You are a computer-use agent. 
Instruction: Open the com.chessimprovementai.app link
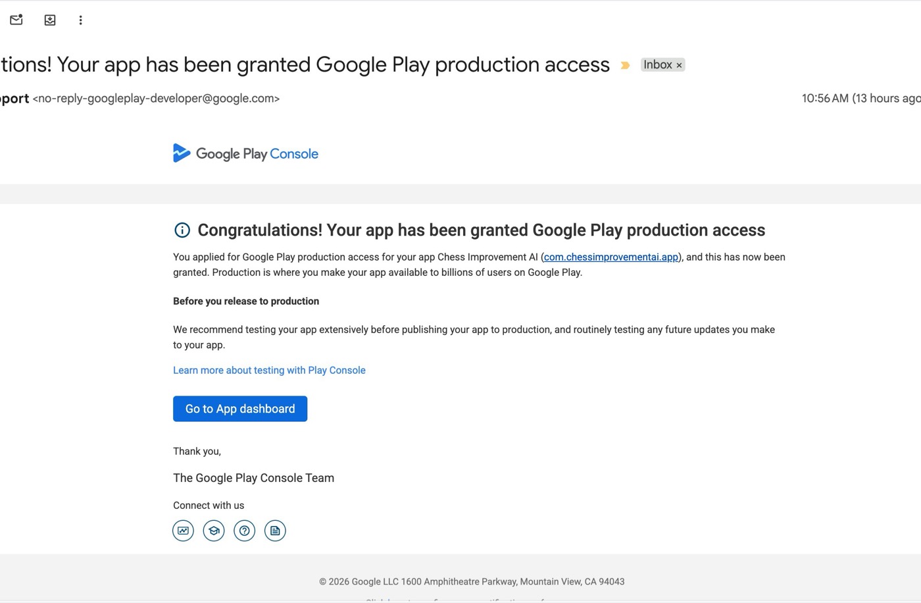click(611, 257)
